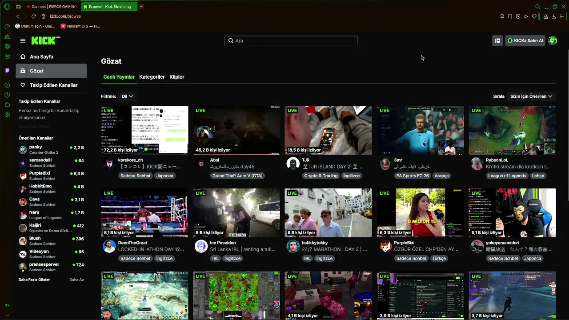Viewport: 569px width, 320px height.
Task: Open the ad blocker shield icon
Action: tap(518, 16)
